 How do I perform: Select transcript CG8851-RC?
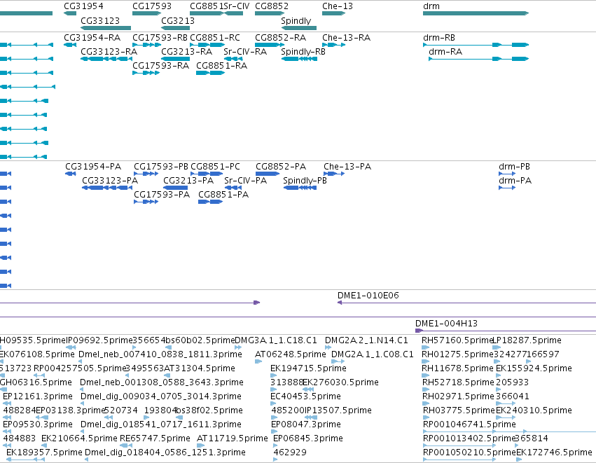tap(215, 38)
